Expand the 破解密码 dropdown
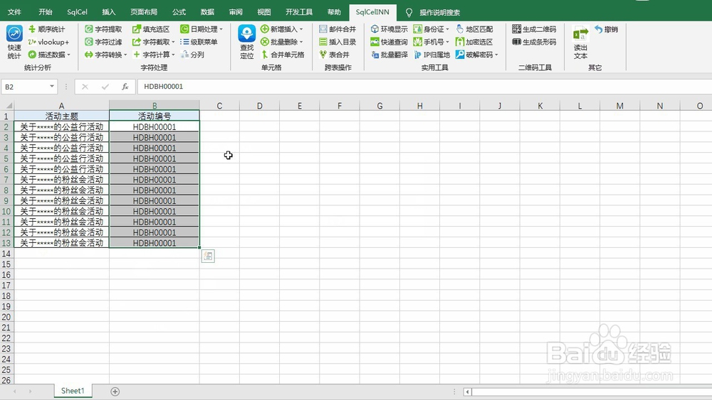Screen dimensions: 712x400 tap(496, 55)
